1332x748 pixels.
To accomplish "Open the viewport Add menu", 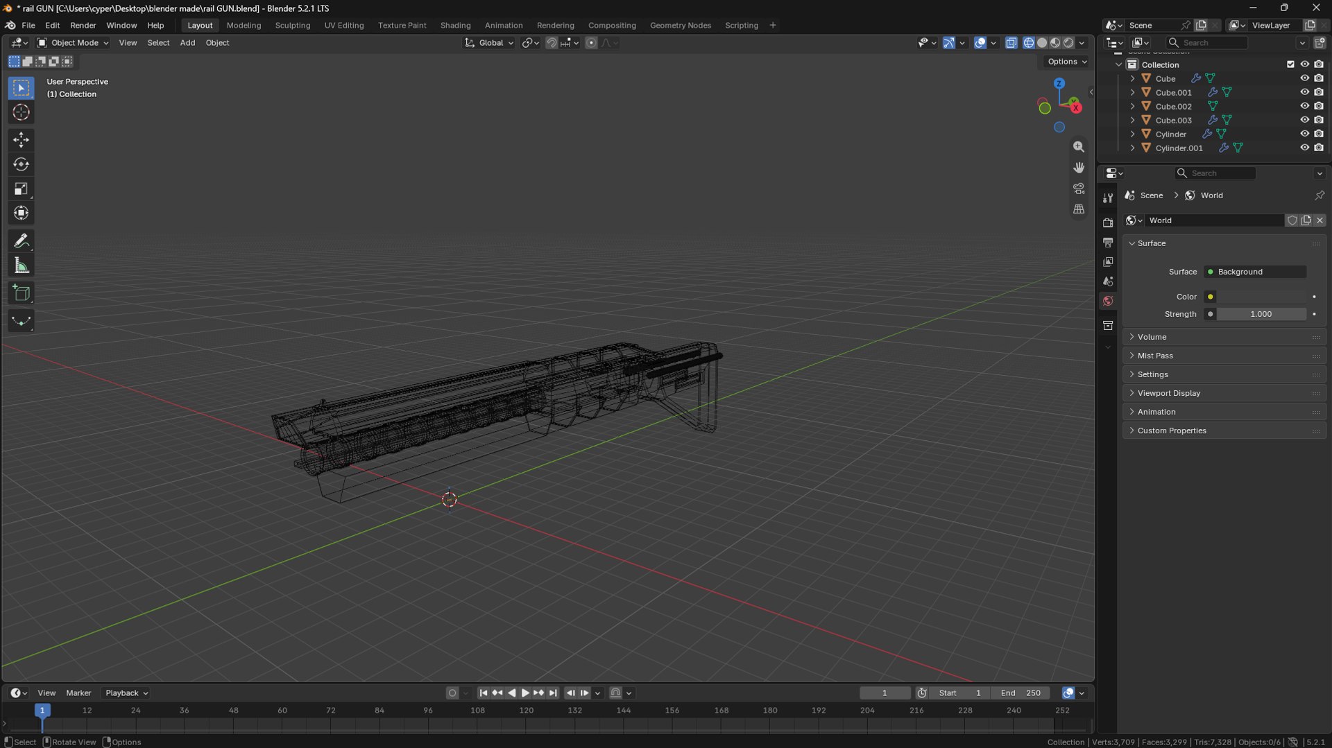I will [187, 43].
